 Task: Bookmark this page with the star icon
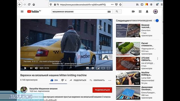coord(120,4)
